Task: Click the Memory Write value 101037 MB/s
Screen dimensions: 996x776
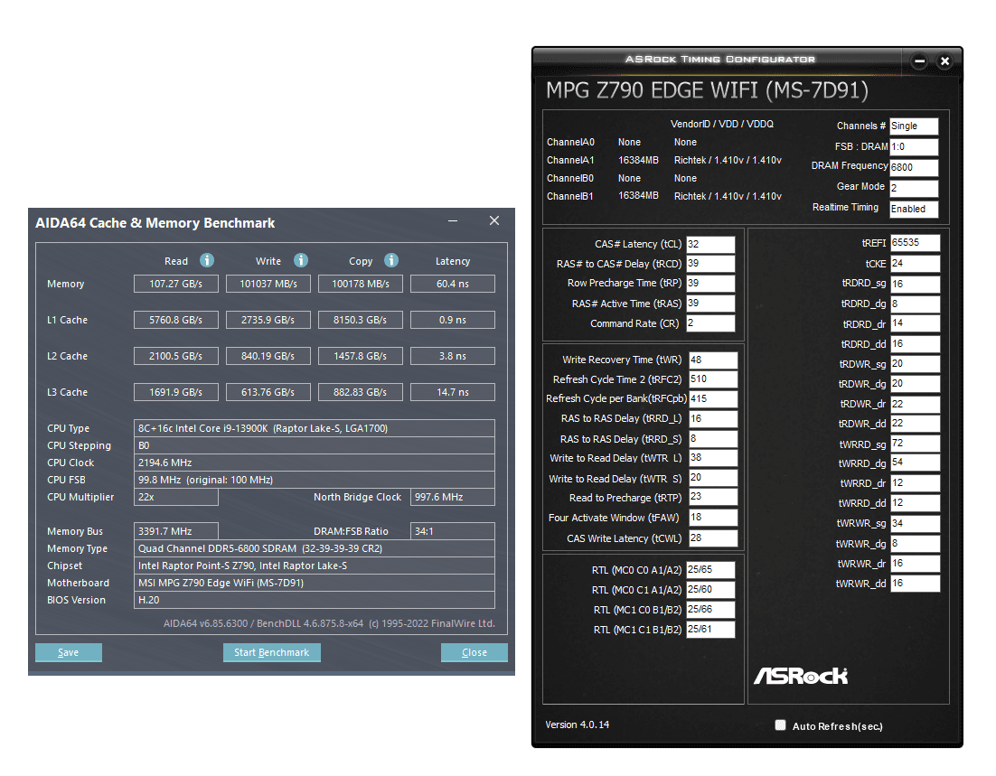Action: click(x=268, y=284)
